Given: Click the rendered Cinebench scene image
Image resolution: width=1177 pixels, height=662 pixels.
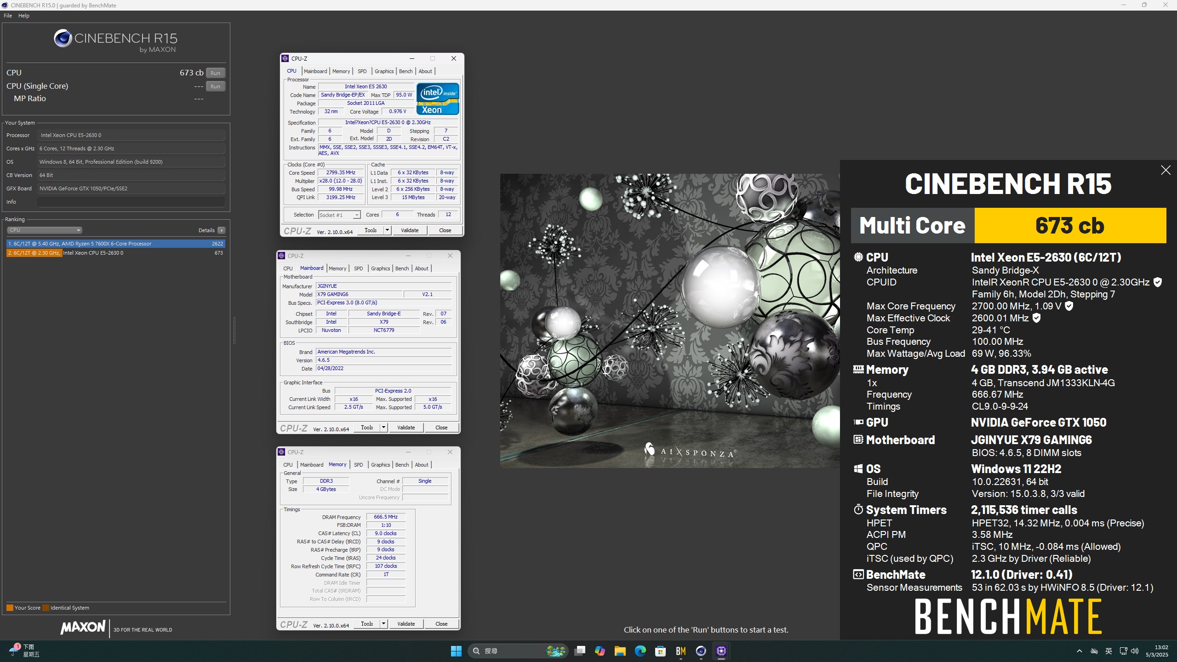Looking at the screenshot, I should [x=670, y=320].
